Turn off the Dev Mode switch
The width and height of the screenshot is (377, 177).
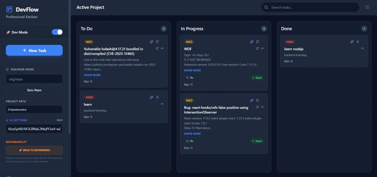[57, 32]
